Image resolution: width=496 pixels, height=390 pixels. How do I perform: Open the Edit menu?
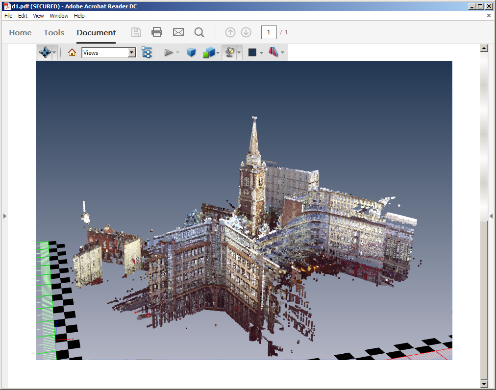click(23, 16)
